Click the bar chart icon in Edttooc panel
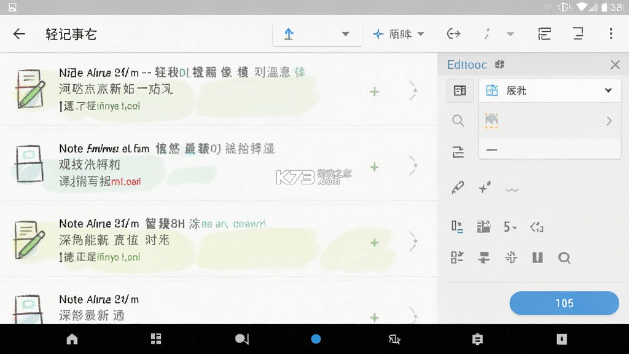 (x=484, y=227)
